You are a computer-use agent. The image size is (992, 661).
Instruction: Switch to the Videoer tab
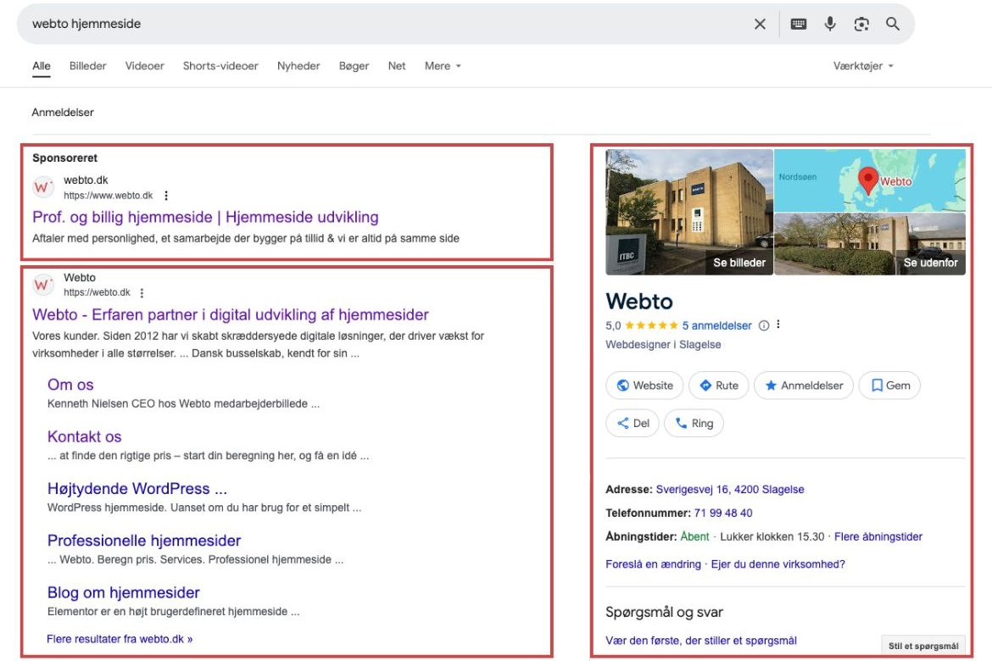tap(144, 66)
